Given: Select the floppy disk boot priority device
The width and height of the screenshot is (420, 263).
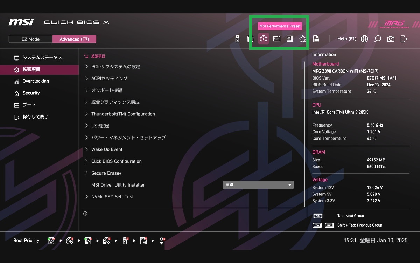Looking at the screenshot, I should [x=143, y=241].
